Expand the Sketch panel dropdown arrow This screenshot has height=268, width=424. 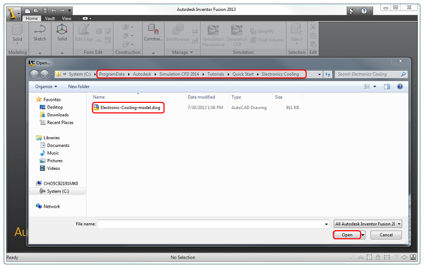click(40, 53)
